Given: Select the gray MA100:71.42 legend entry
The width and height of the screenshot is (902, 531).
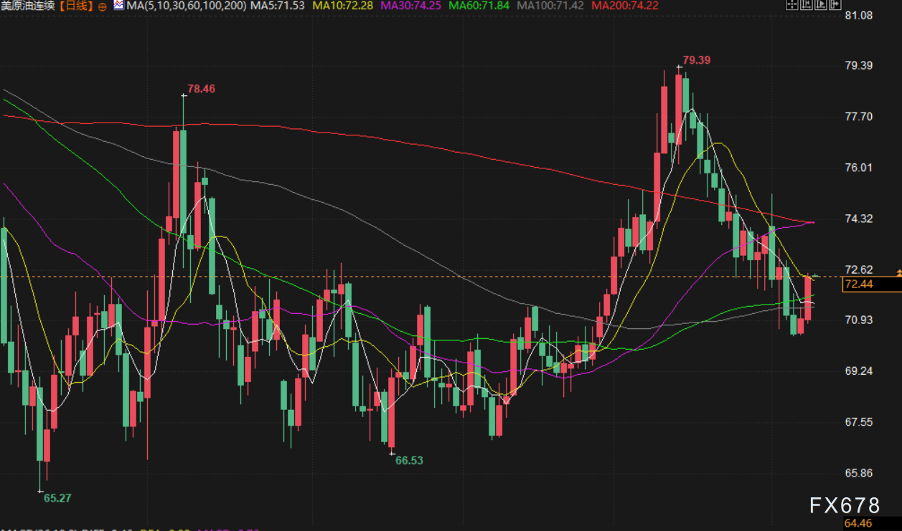Looking at the screenshot, I should 549,6.
